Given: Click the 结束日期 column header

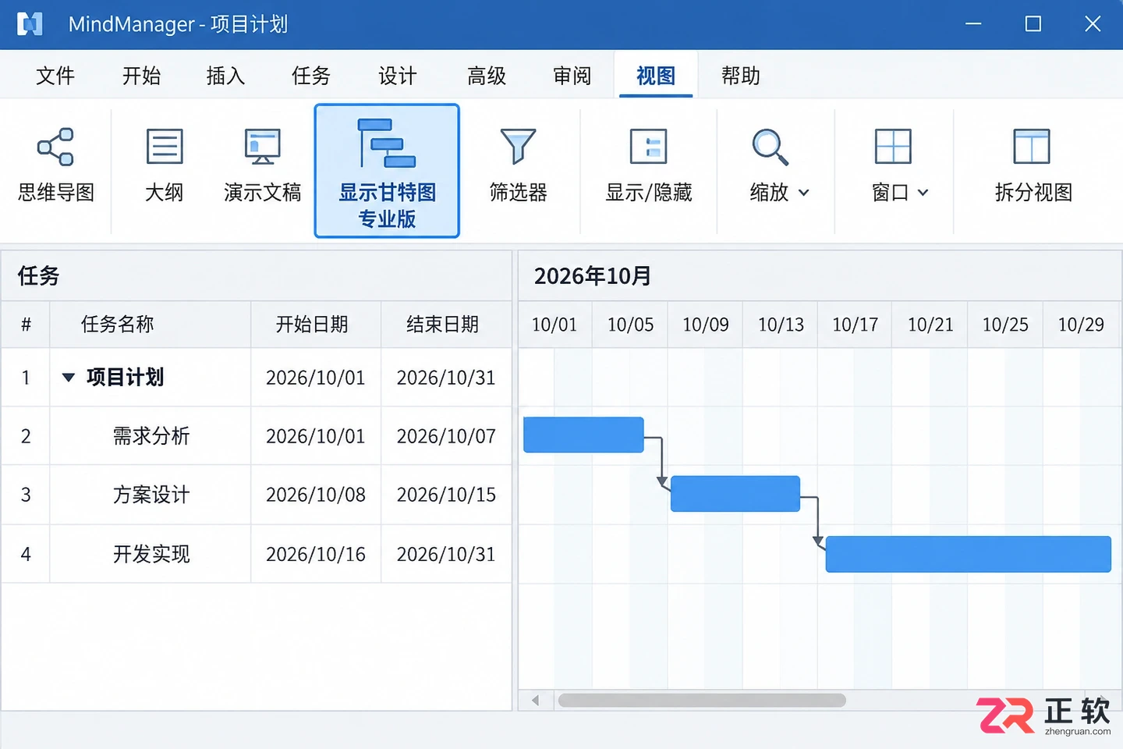Looking at the screenshot, I should coord(446,325).
